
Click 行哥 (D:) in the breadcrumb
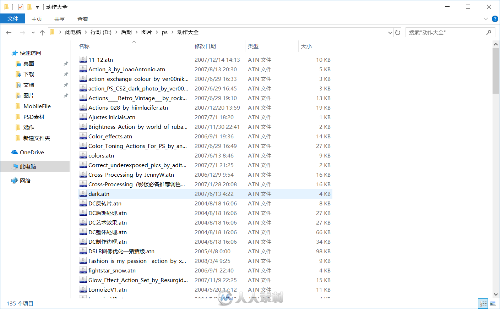click(101, 32)
